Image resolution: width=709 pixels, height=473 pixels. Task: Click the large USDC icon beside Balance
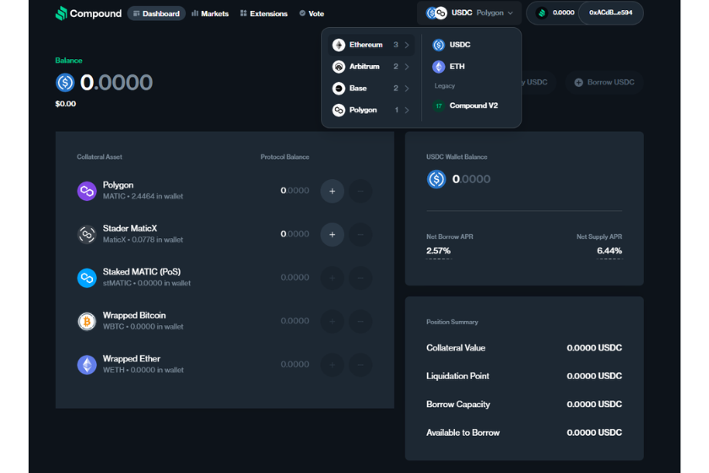pos(65,83)
